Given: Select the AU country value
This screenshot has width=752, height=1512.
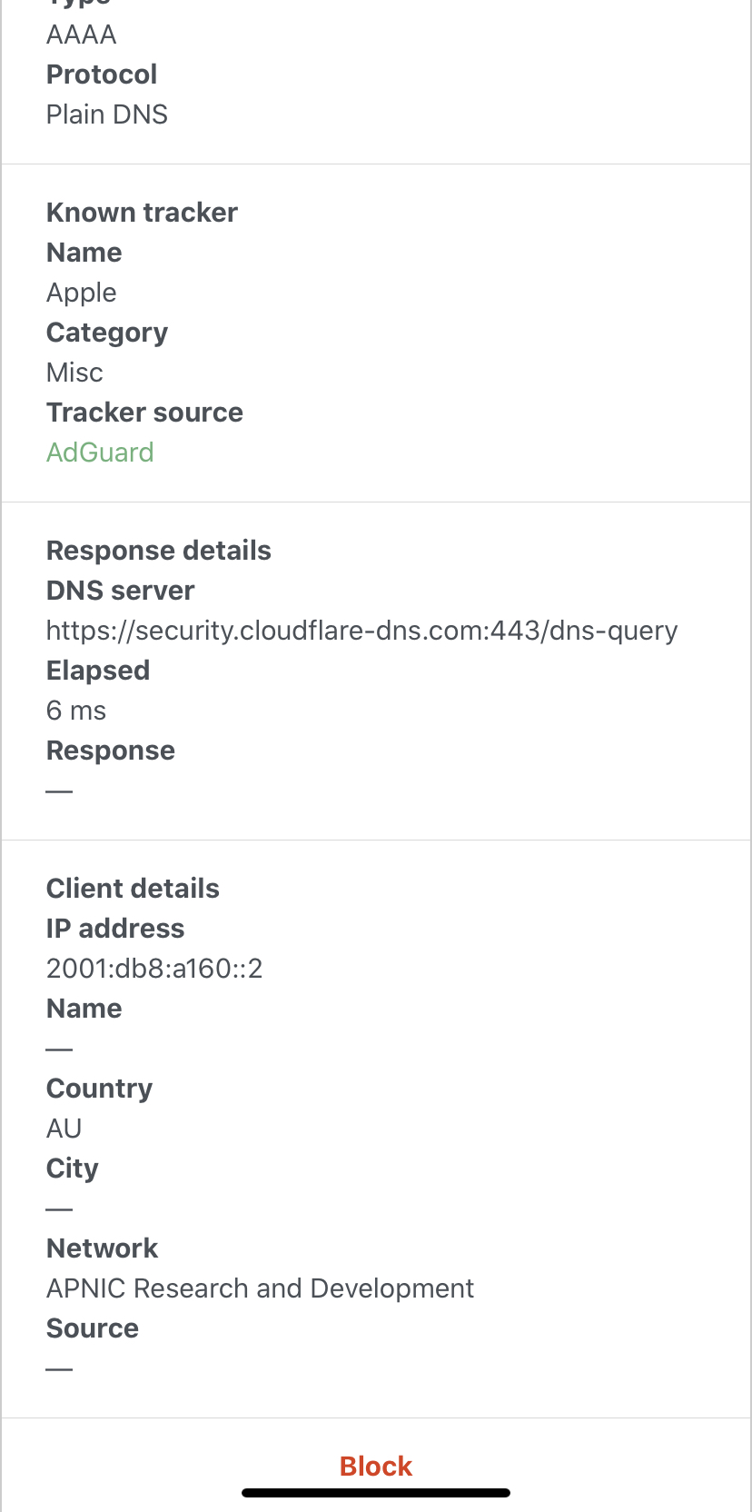Looking at the screenshot, I should (x=64, y=1128).
